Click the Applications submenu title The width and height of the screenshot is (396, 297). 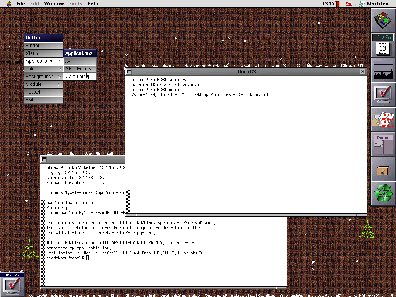click(x=80, y=53)
